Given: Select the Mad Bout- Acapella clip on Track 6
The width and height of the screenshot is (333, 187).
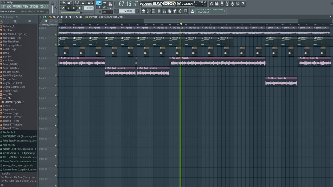Looking at the screenshot, I should 281,81.
